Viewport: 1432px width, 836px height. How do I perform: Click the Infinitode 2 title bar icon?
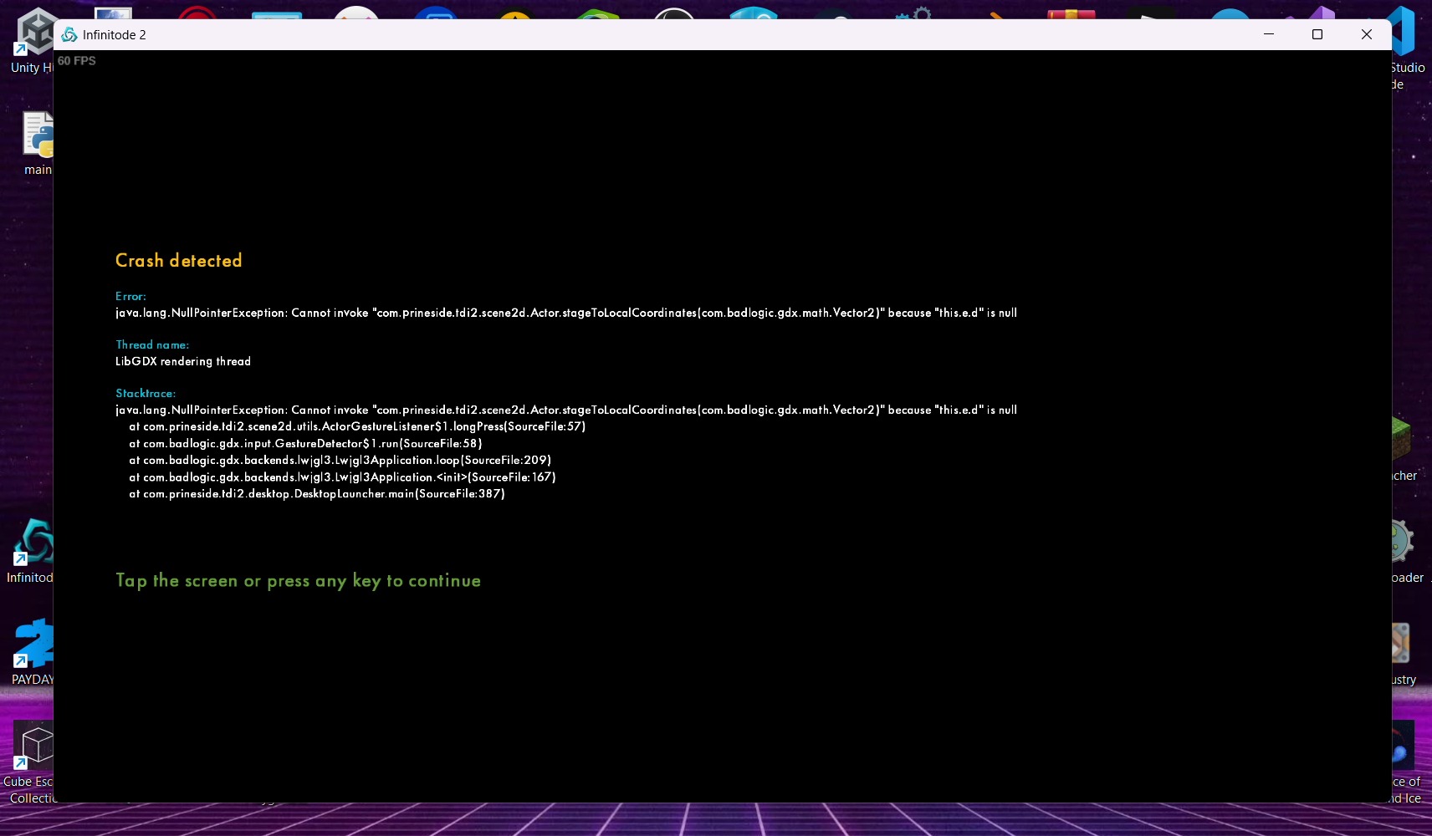coord(69,34)
